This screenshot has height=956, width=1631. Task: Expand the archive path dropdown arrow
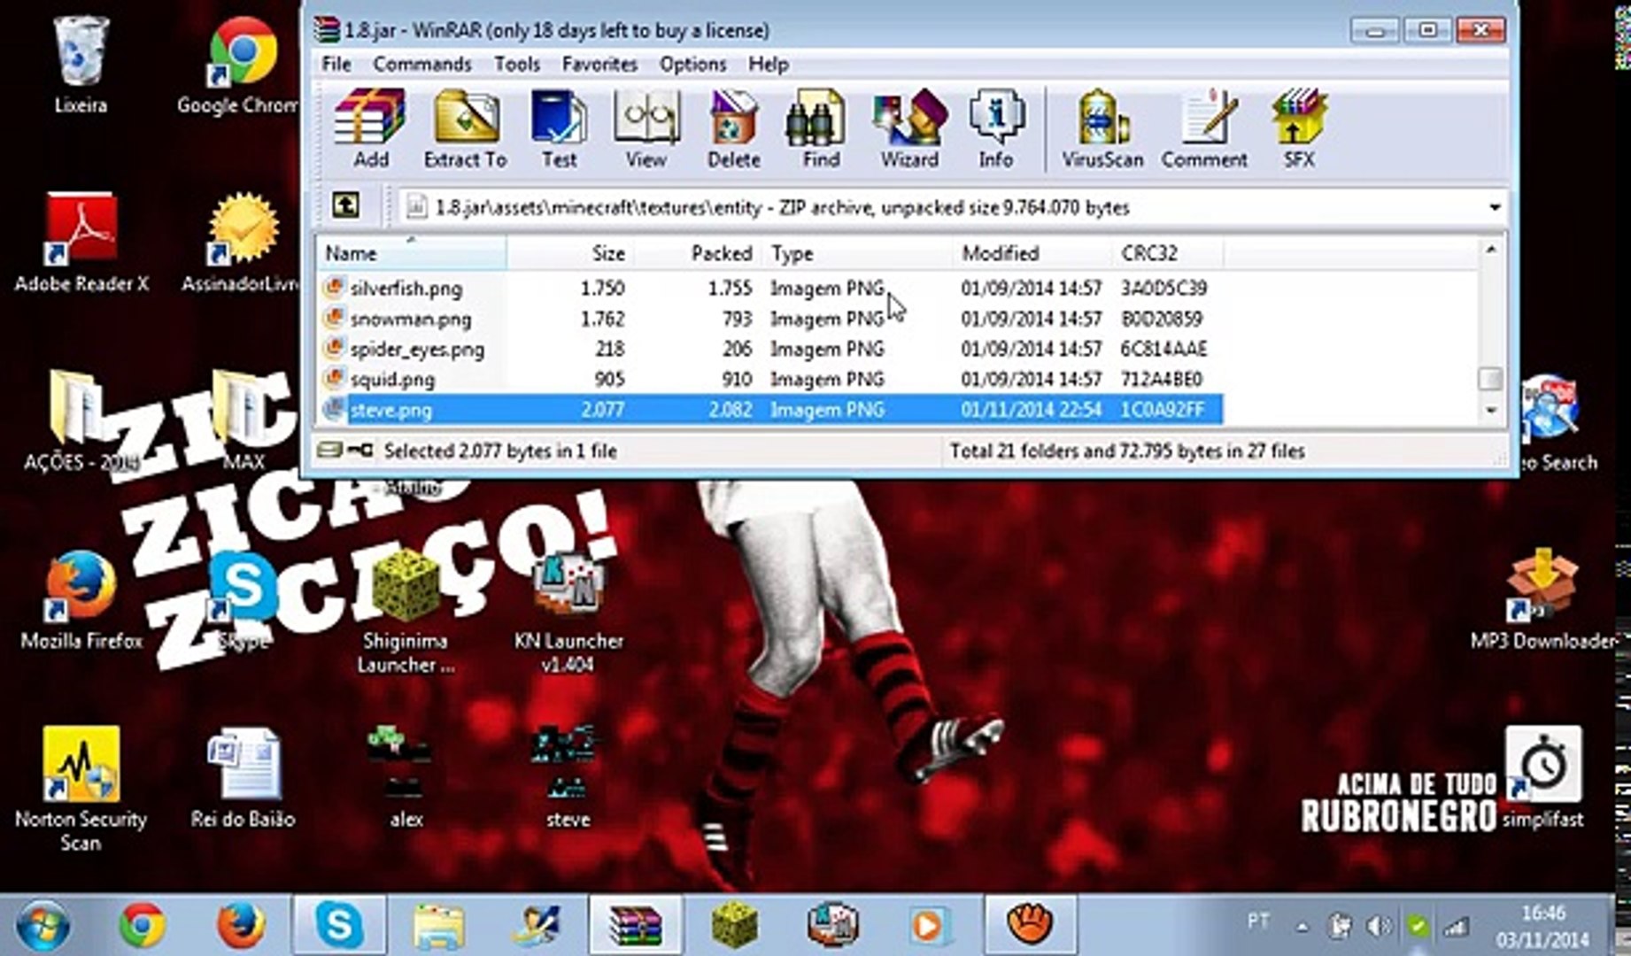point(1495,207)
